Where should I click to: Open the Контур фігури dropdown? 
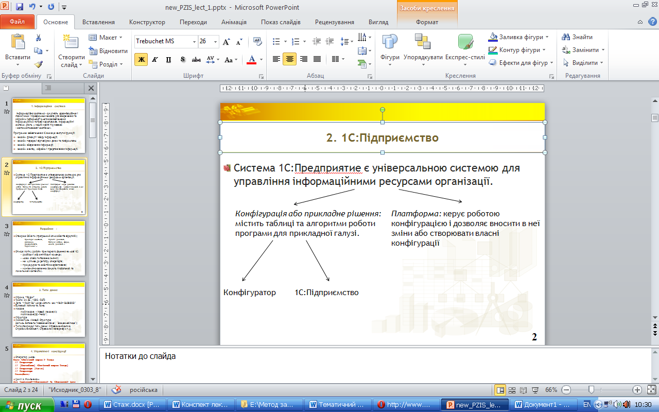(x=517, y=50)
